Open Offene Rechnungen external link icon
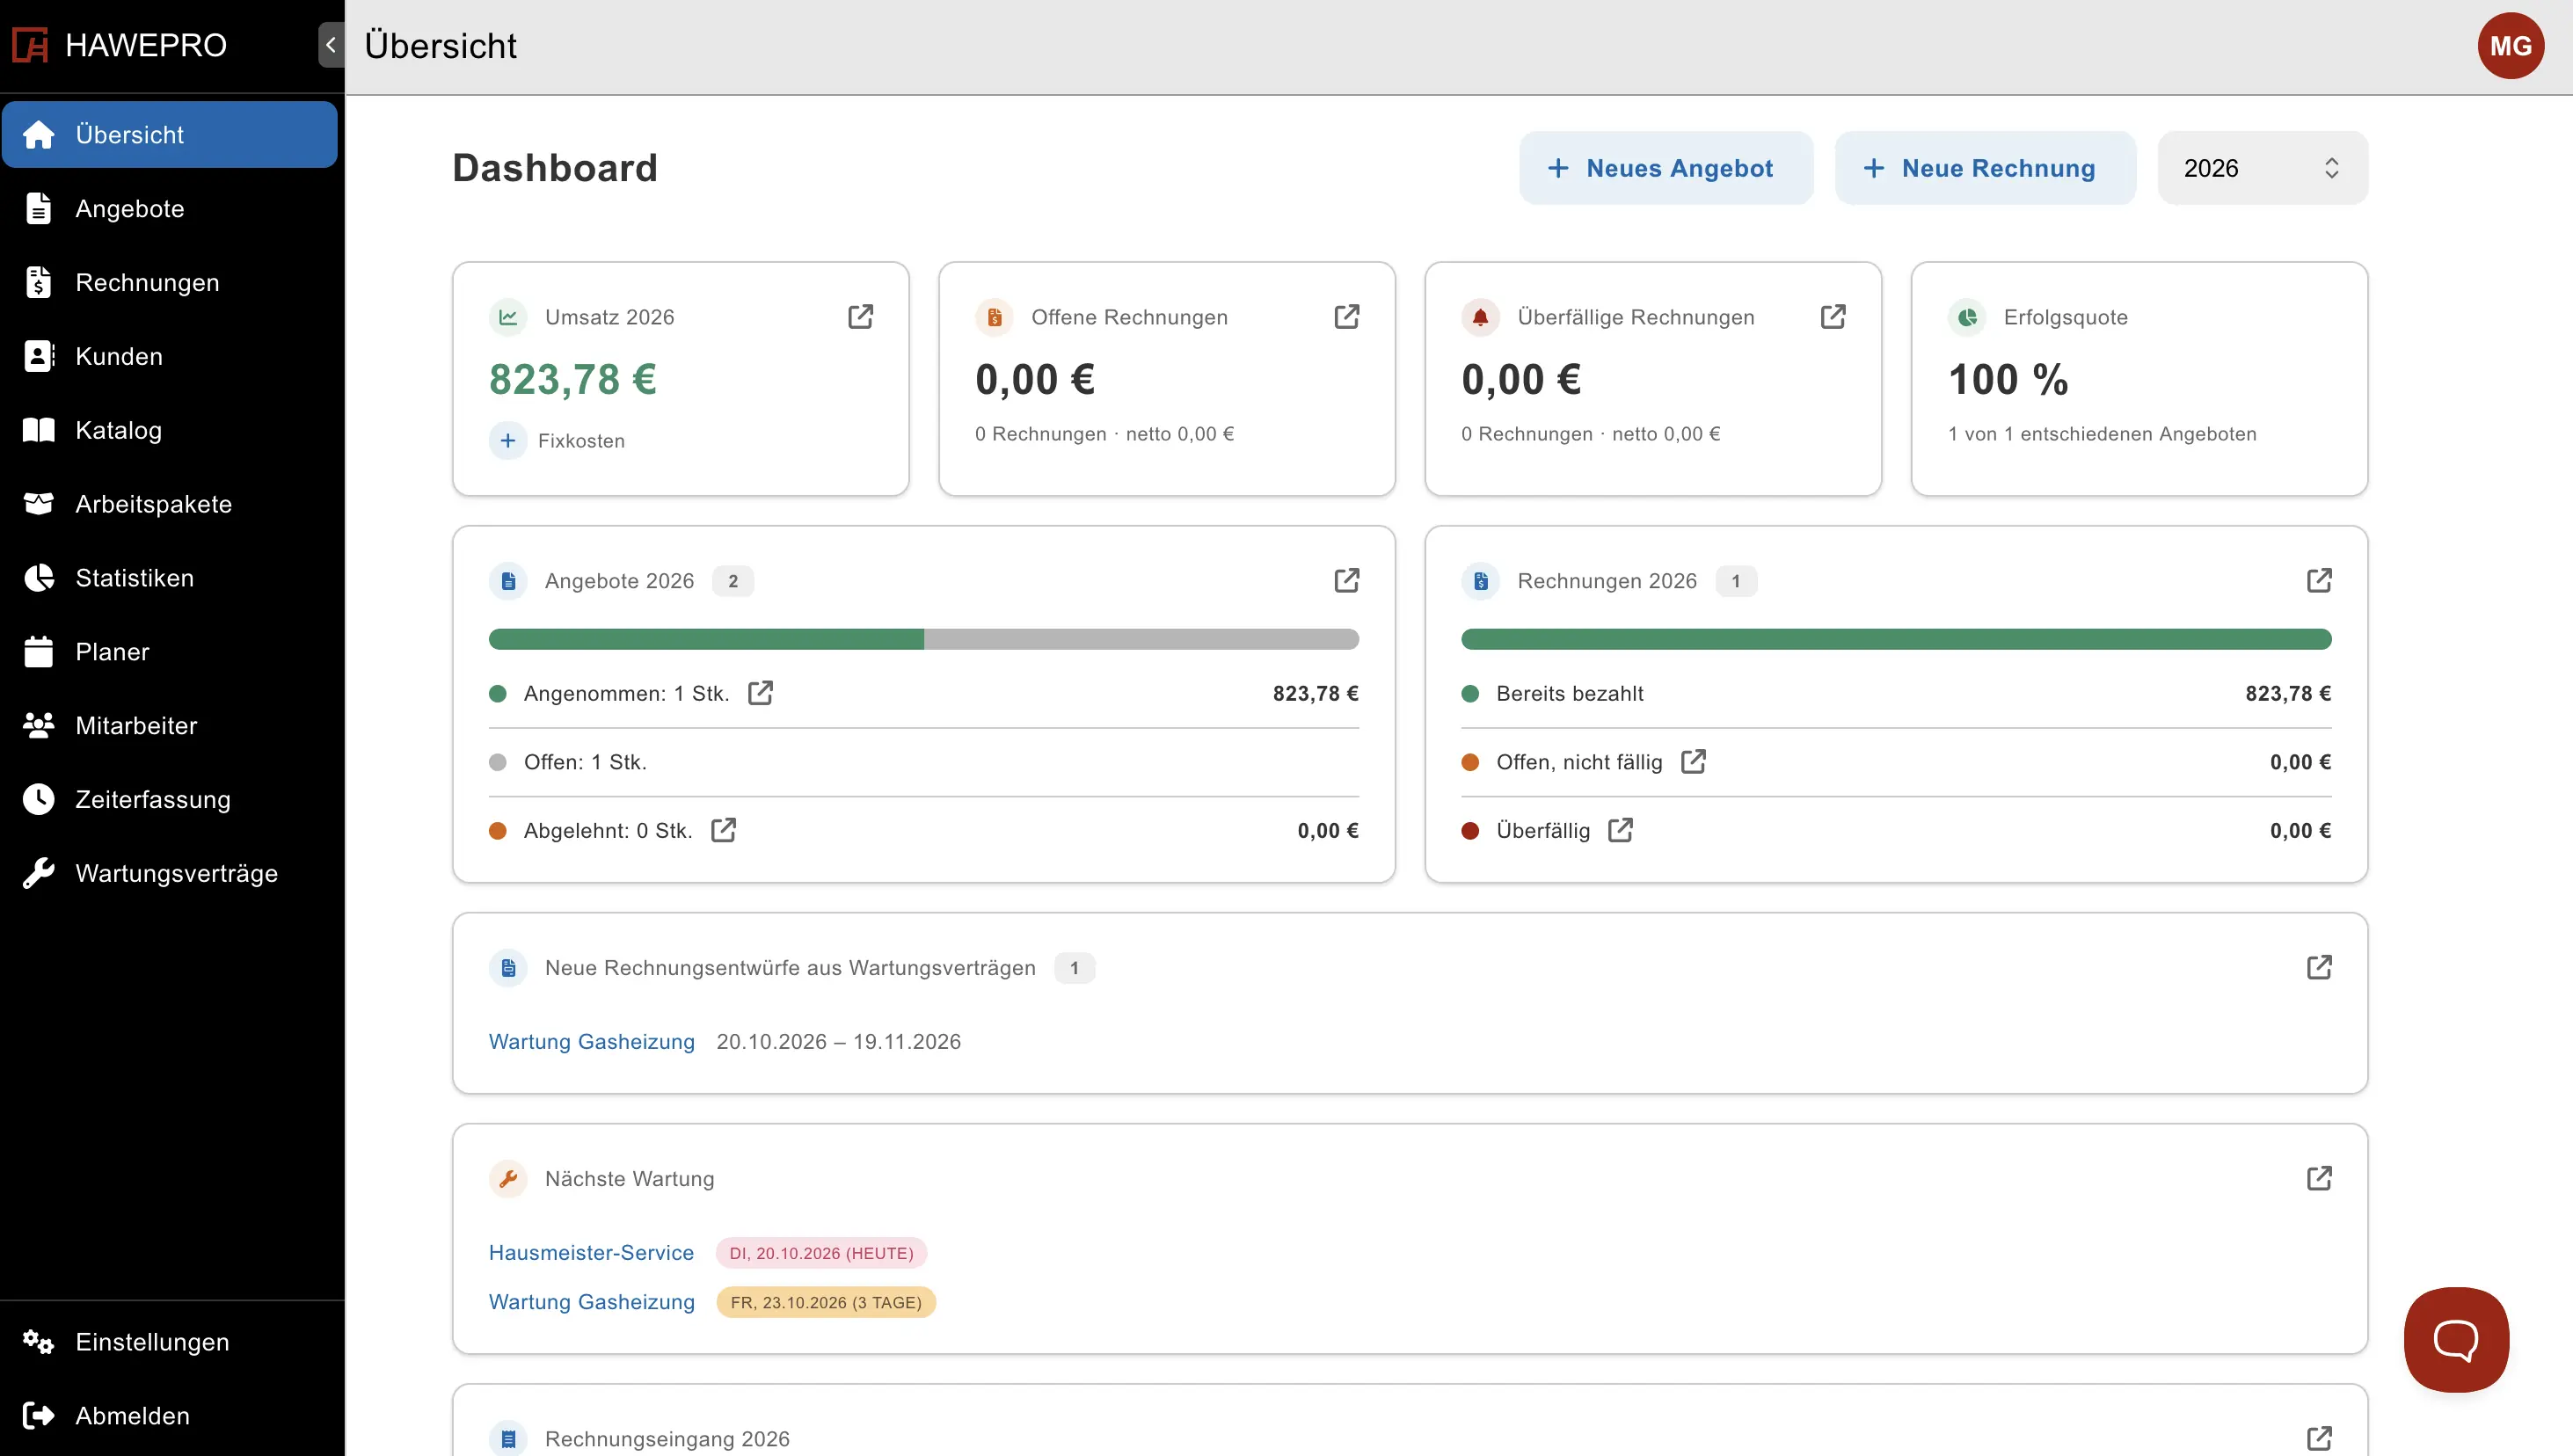The width and height of the screenshot is (2573, 1456). click(1346, 317)
